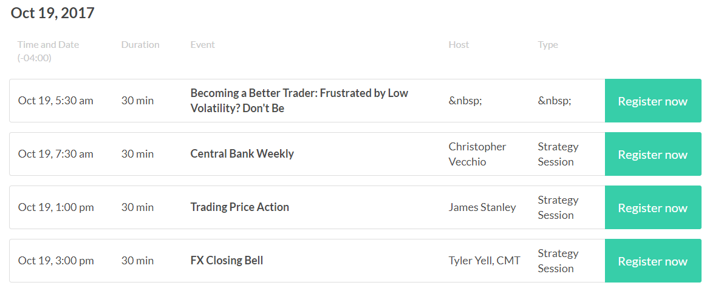Click the Oct 19, 2017 date heading
The height and width of the screenshot is (291, 707).
(x=53, y=13)
